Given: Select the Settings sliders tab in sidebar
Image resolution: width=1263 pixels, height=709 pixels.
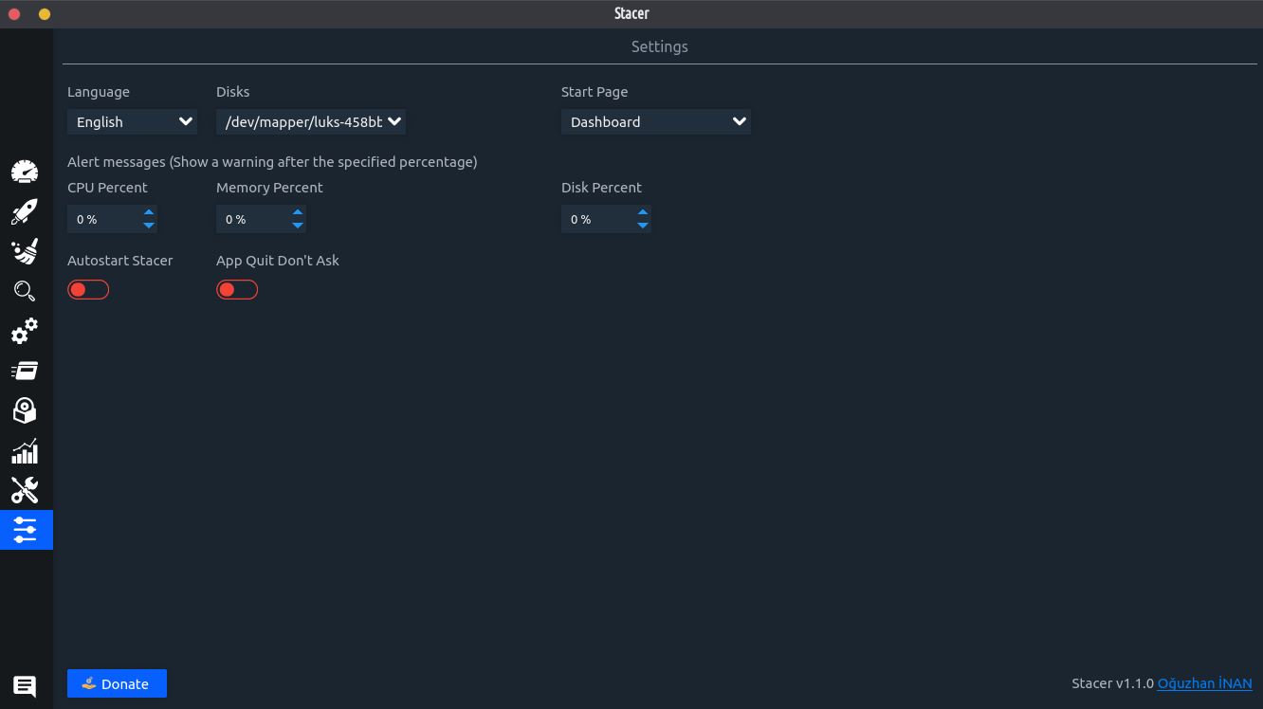Looking at the screenshot, I should pos(26,530).
